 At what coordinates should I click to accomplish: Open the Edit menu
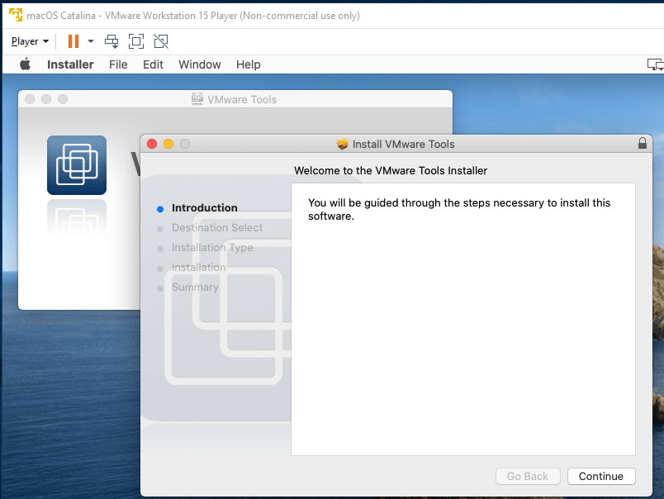click(x=153, y=64)
